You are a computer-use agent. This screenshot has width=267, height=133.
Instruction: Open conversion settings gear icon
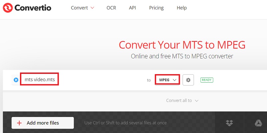pyautogui.click(x=188, y=80)
